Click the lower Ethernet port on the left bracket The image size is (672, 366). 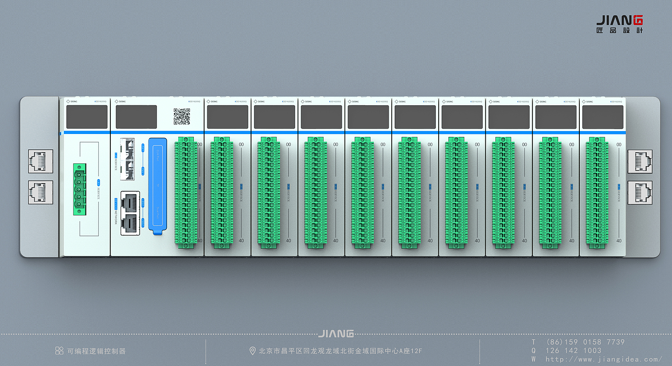click(x=41, y=192)
